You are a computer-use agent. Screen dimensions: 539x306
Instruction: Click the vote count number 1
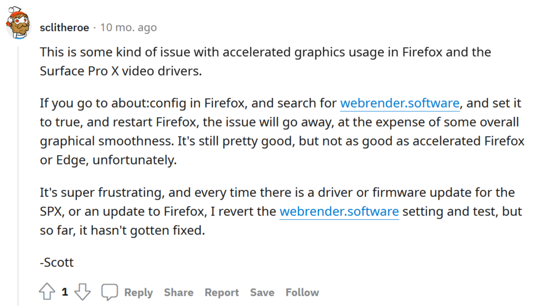(65, 292)
